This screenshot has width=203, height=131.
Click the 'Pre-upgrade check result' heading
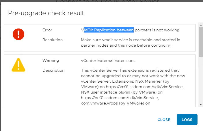click(x=46, y=13)
